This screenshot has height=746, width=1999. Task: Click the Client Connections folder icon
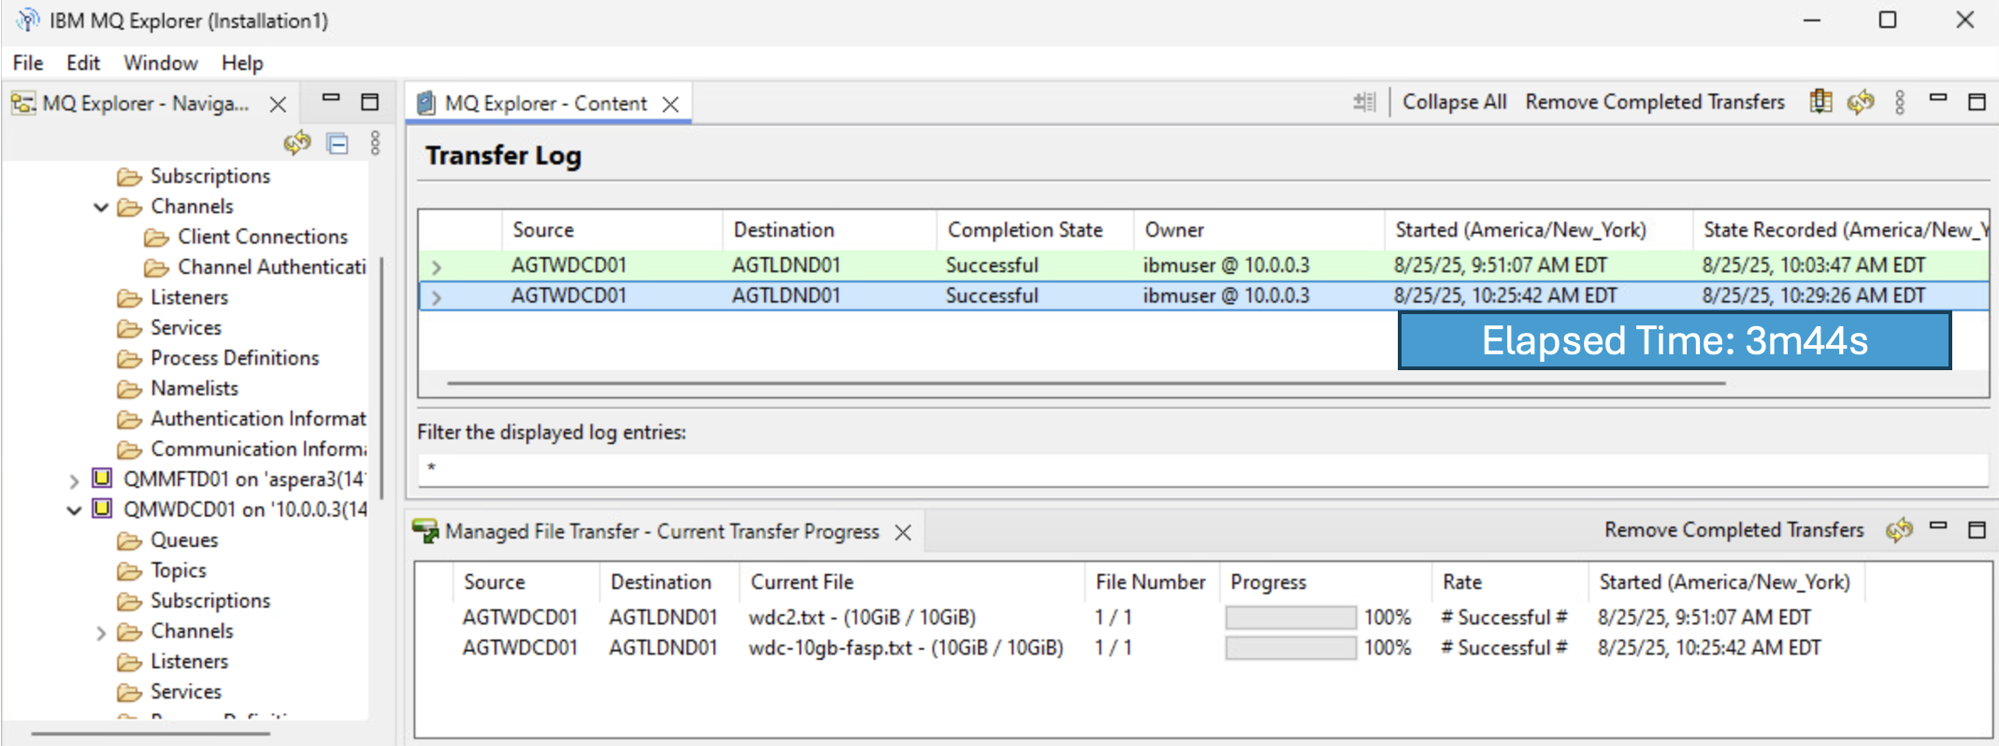(156, 237)
